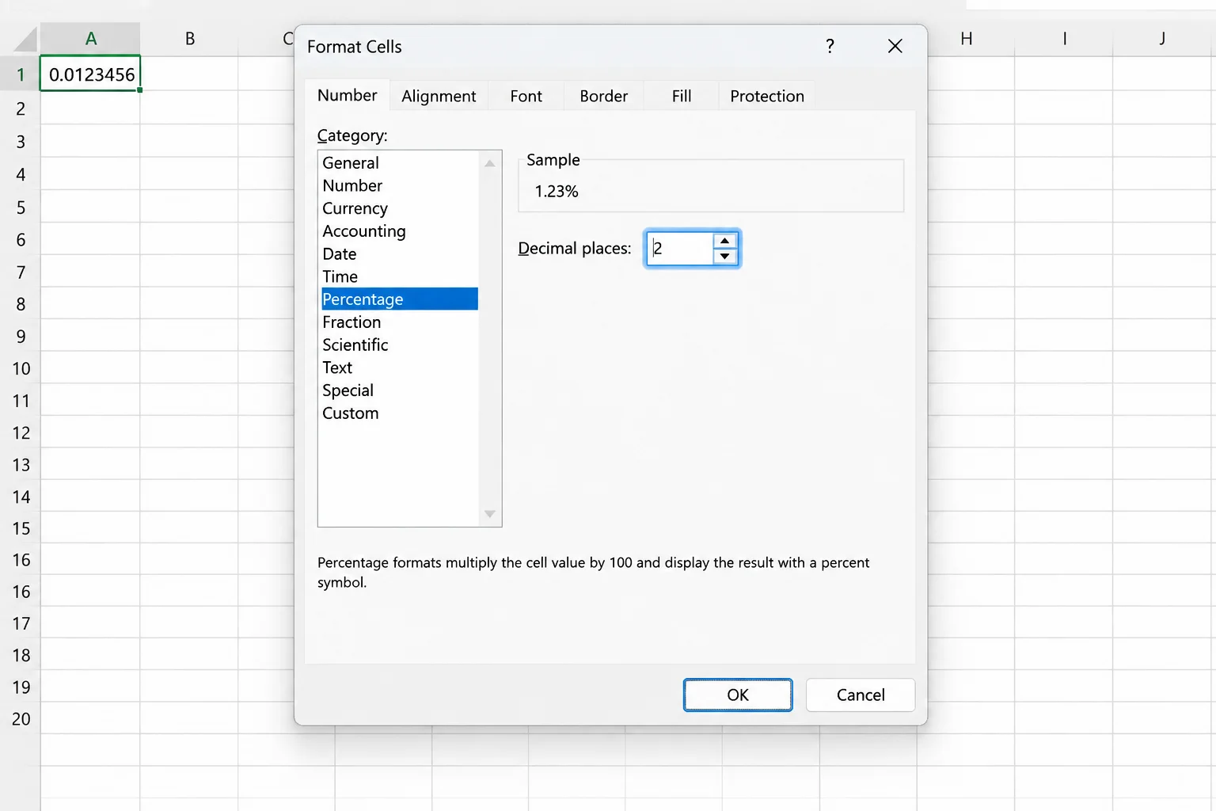The image size is (1216, 811).
Task: Switch to the Font tab
Action: click(x=526, y=96)
